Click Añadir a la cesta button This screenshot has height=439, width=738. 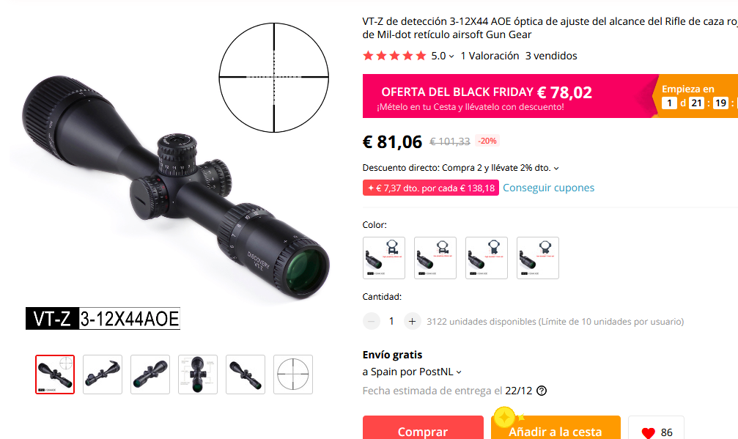click(556, 428)
